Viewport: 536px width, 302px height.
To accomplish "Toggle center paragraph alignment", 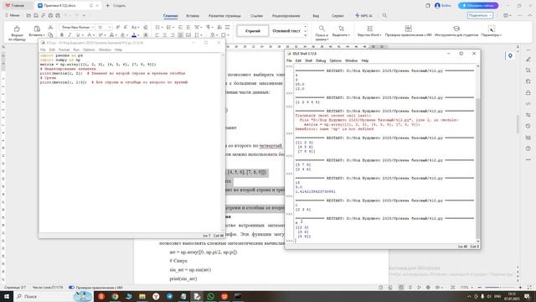I will [165, 35].
